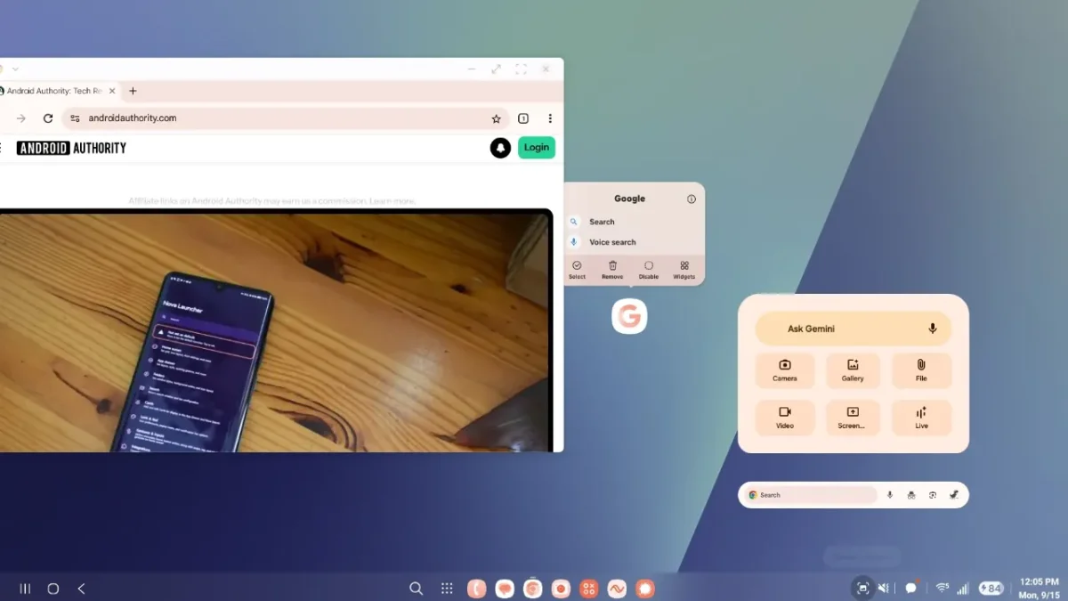This screenshot has height=601, width=1068.
Task: Launch the Dino game from the Chrome widget
Action: click(953, 494)
